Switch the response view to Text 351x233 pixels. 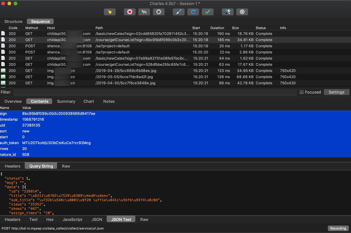click(x=33, y=219)
